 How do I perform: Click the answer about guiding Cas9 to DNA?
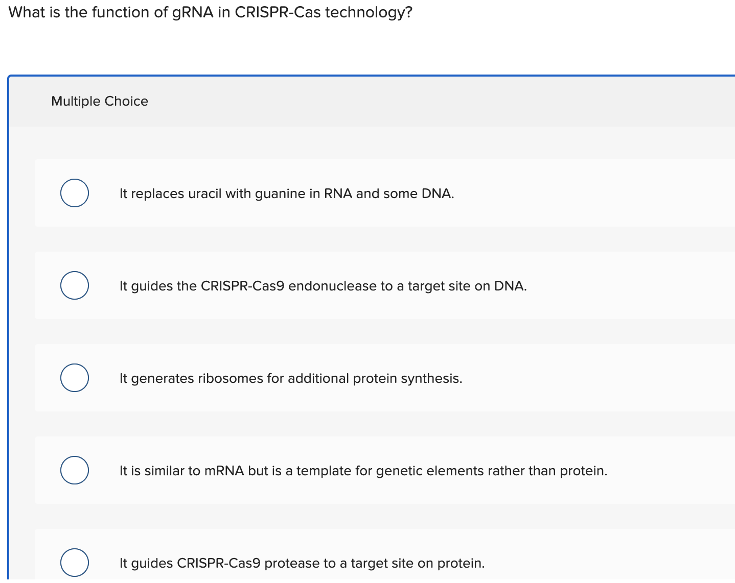[x=323, y=286]
